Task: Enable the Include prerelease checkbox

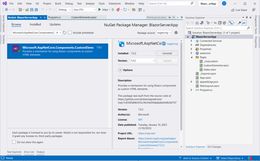Action: (x=70, y=33)
